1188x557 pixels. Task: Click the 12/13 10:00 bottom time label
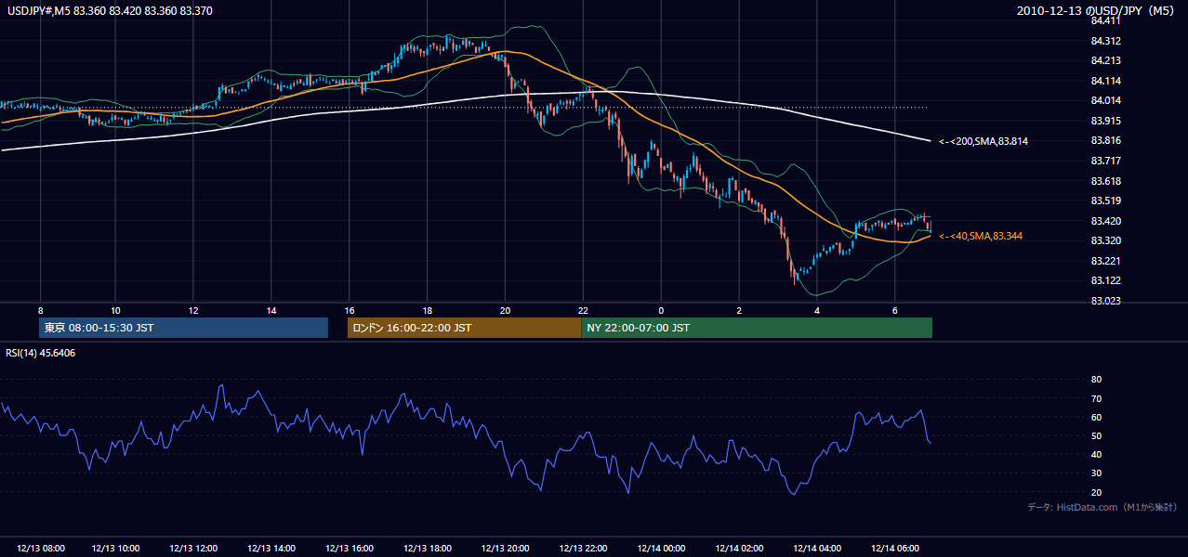[x=115, y=548]
